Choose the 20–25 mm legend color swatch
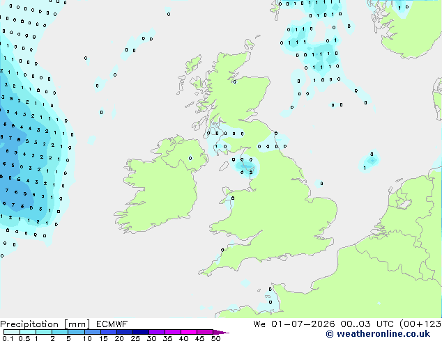 125,332
